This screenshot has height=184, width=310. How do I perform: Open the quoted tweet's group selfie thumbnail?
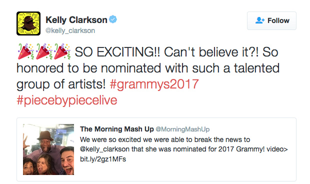(x=48, y=149)
